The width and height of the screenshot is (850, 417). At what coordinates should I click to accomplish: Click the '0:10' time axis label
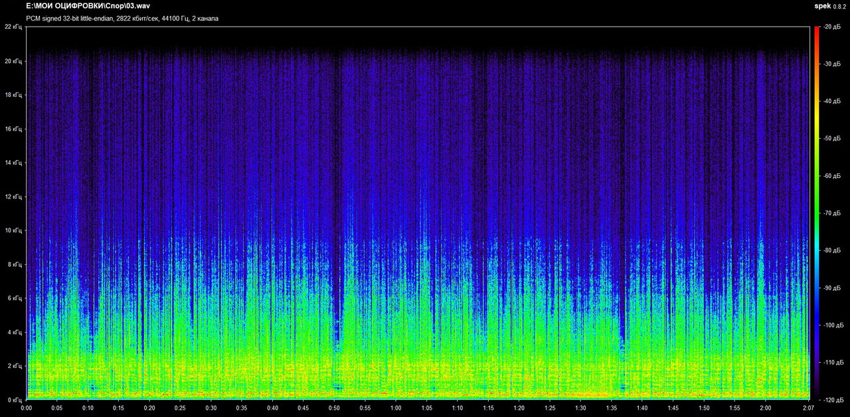click(88, 408)
